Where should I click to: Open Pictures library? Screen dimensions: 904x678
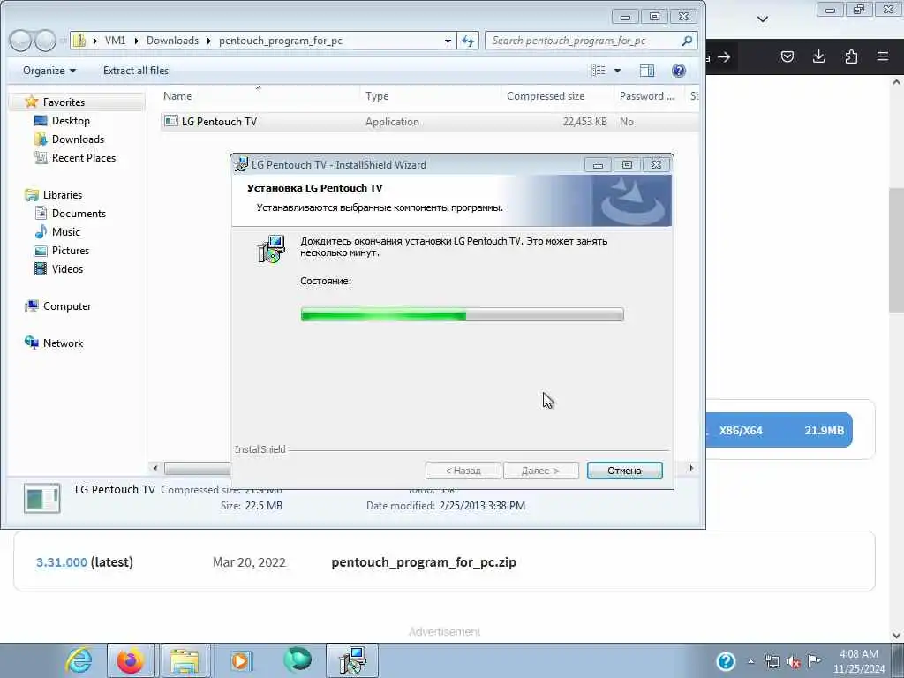tap(71, 250)
